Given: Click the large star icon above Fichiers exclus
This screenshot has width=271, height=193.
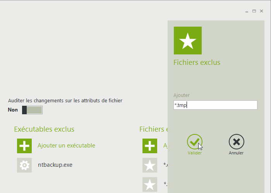Looking at the screenshot, I should click(x=188, y=41).
